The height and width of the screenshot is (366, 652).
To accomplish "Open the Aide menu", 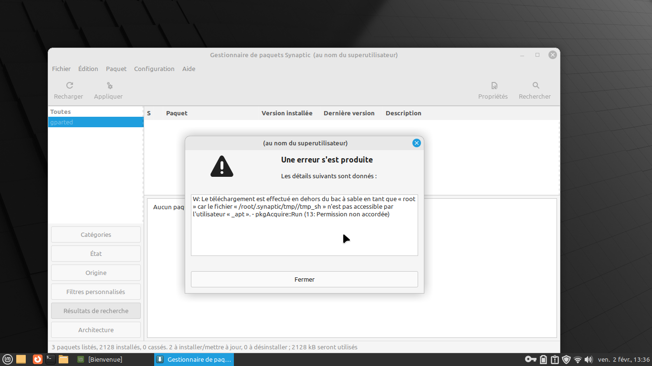I will coord(189,69).
